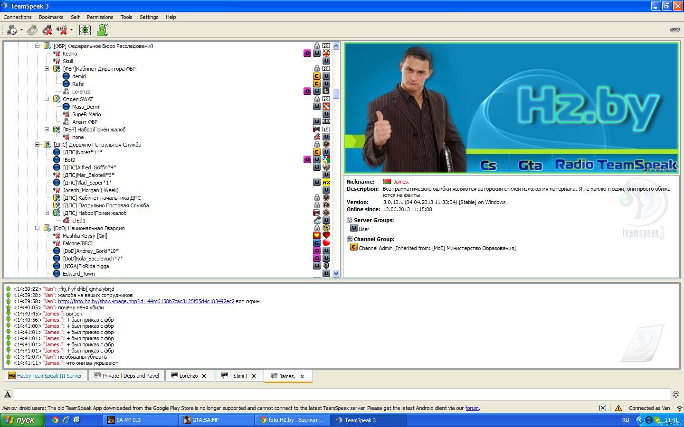Open the dropdown arrow beside Mute Speakers

pyautogui.click(x=71, y=30)
